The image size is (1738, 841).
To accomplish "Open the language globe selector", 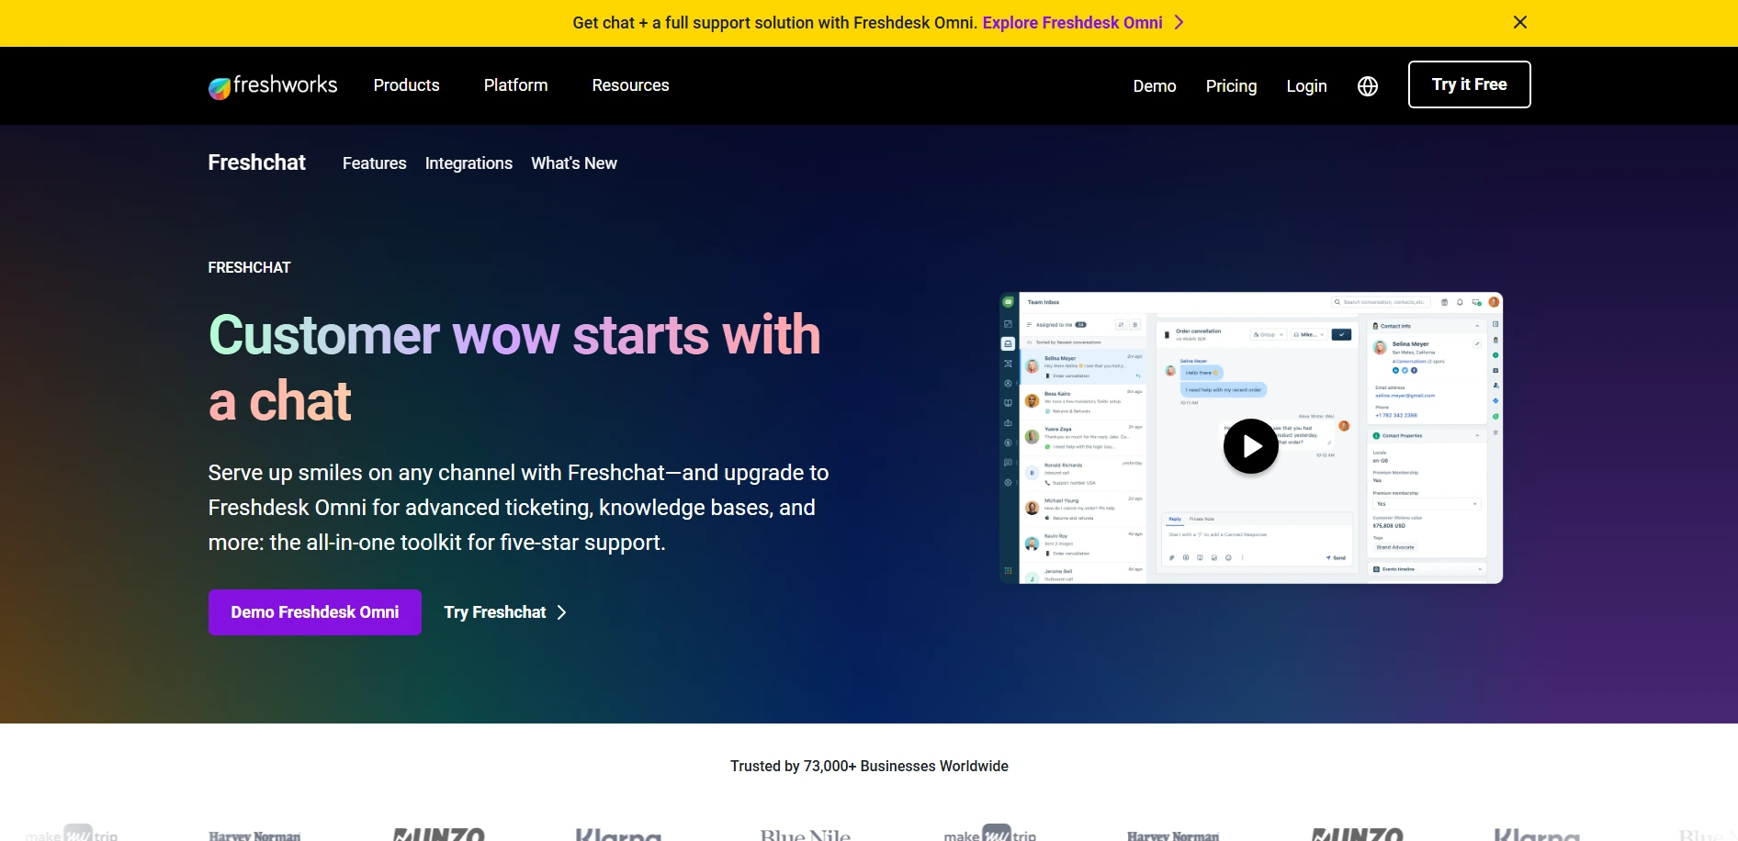I will (x=1368, y=85).
